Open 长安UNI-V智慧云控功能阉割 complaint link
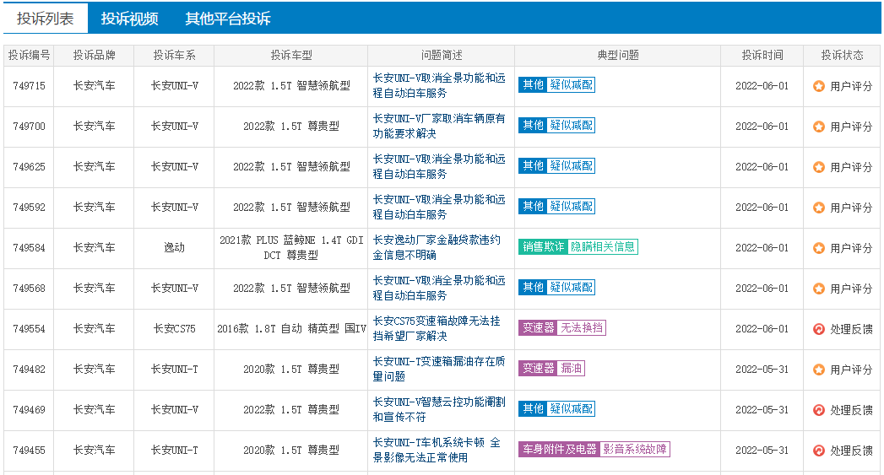Screen dimensions: 884x475 point(439,410)
